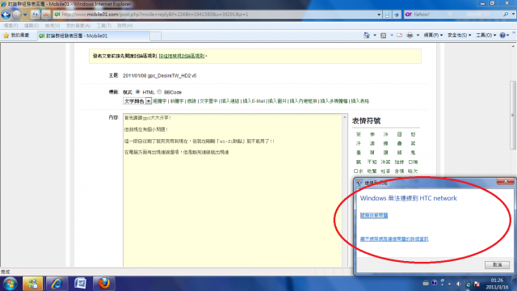Click the 文字置中 center text link
This screenshot has width=517, height=291.
[208, 101]
